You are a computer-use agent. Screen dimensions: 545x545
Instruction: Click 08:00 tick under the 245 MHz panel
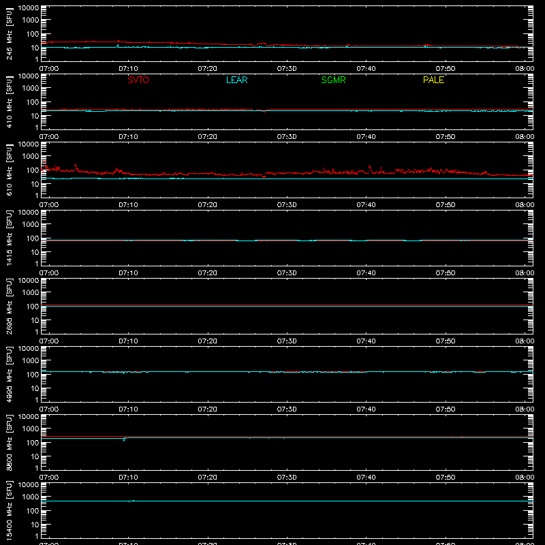point(525,69)
